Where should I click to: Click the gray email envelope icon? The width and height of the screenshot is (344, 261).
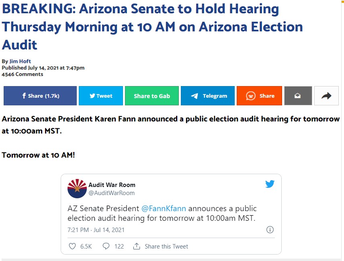(x=298, y=96)
